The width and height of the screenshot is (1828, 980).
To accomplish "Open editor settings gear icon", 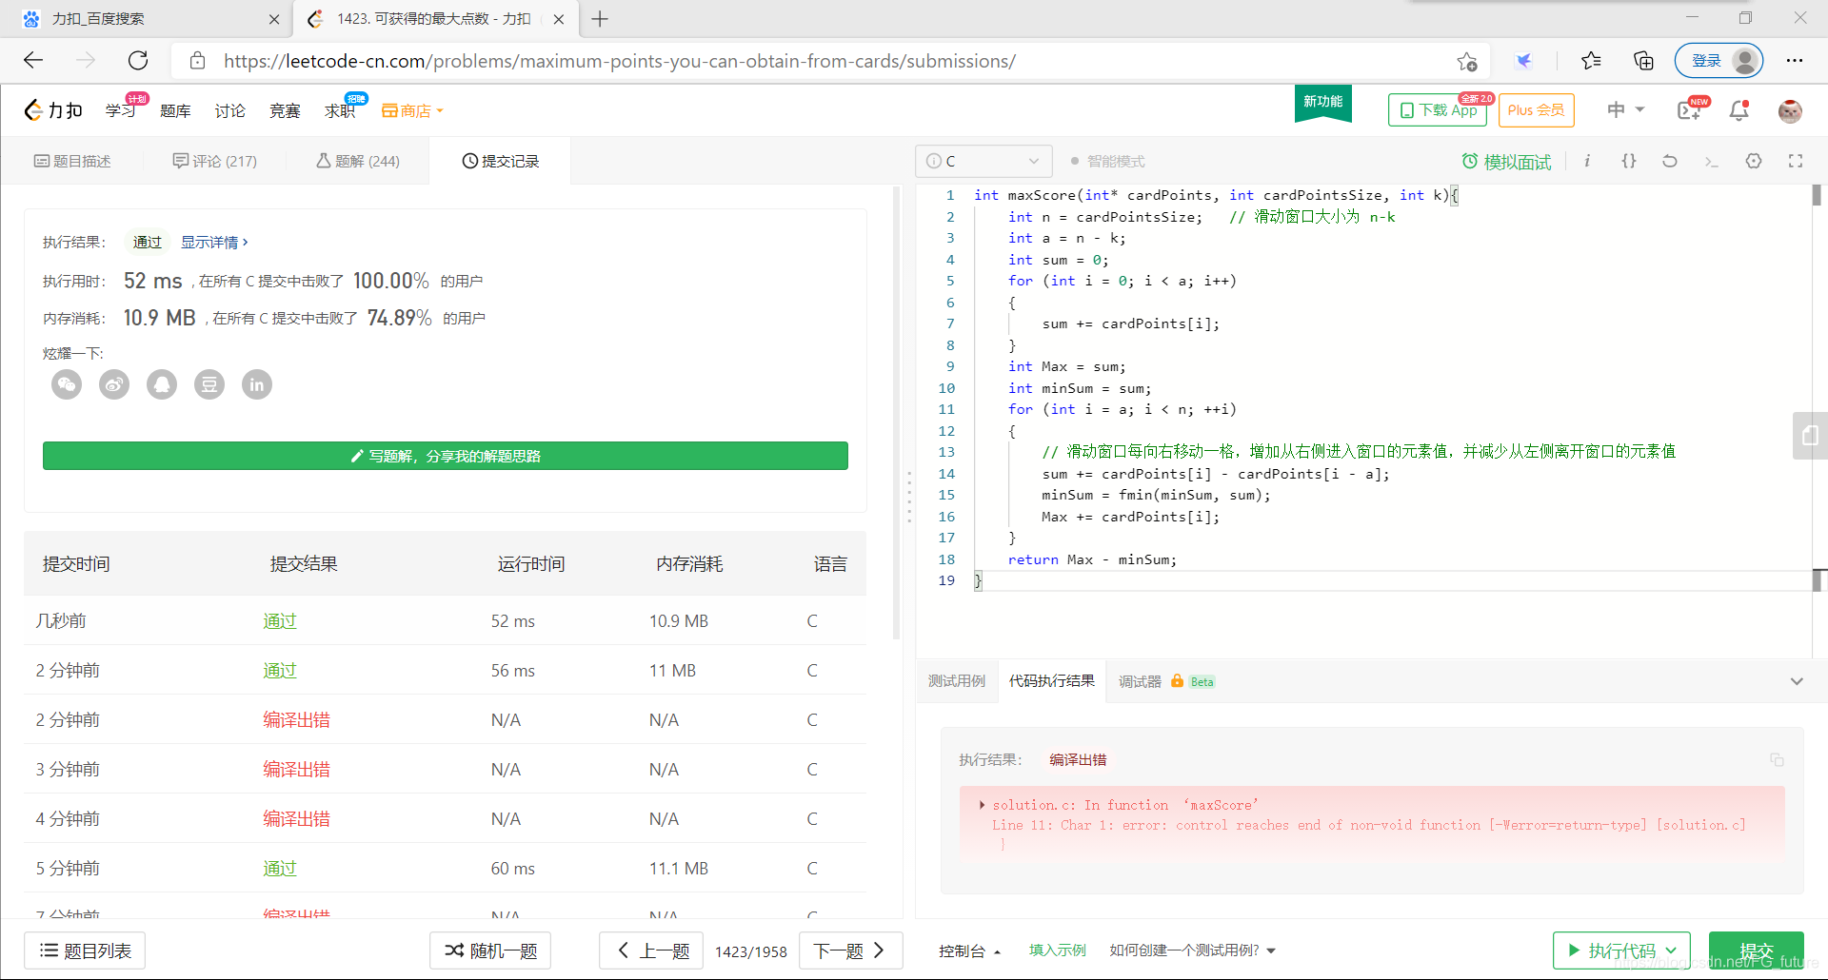I will pyautogui.click(x=1754, y=161).
